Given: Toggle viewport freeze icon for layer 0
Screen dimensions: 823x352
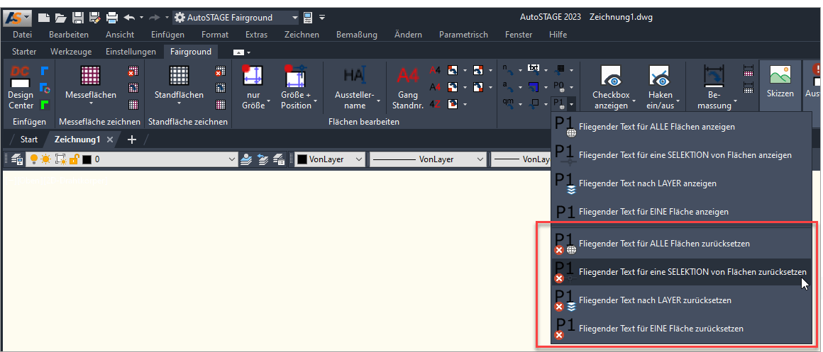Looking at the screenshot, I should pyautogui.click(x=60, y=159).
